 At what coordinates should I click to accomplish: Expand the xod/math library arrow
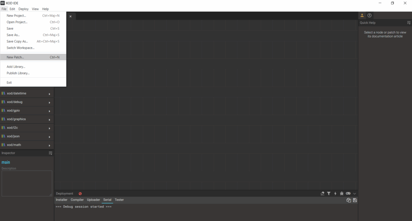pos(49,145)
